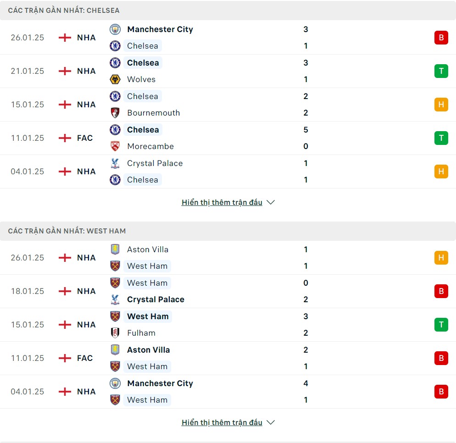Click Crystal Palace crest in 04.01.25 match

point(115,163)
